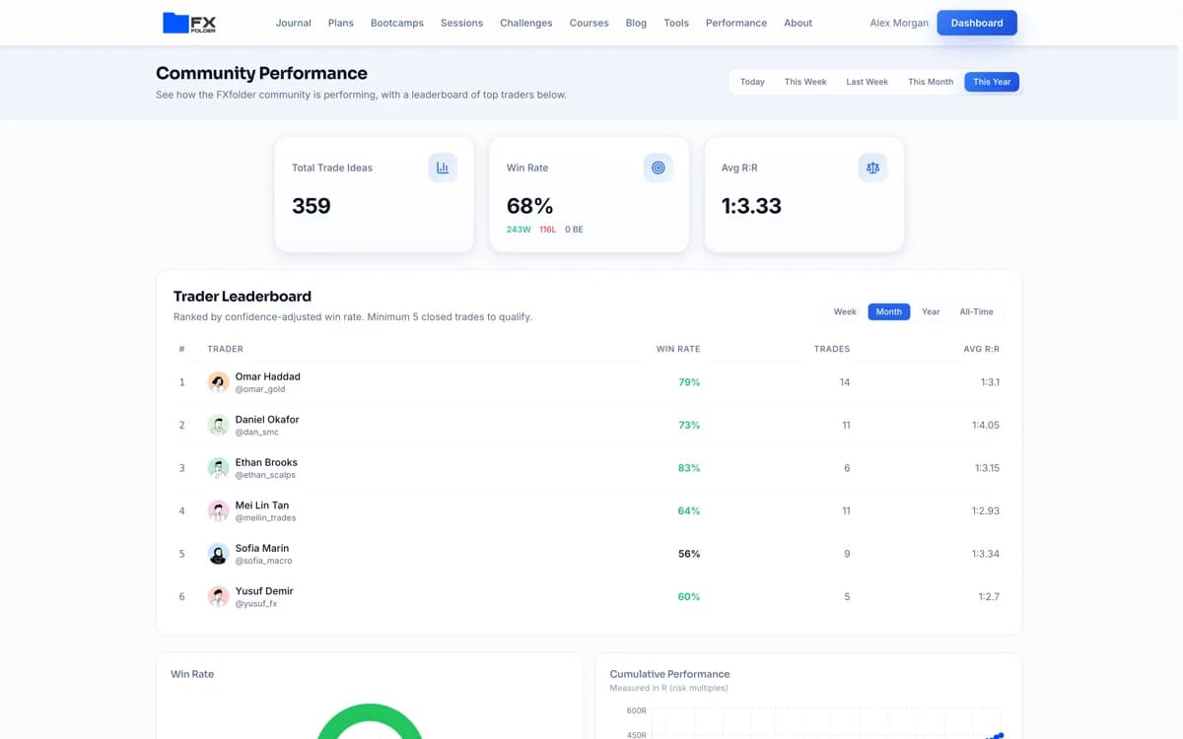The width and height of the screenshot is (1183, 739).
Task: Click the @omar_gold handle
Action: pyautogui.click(x=260, y=389)
